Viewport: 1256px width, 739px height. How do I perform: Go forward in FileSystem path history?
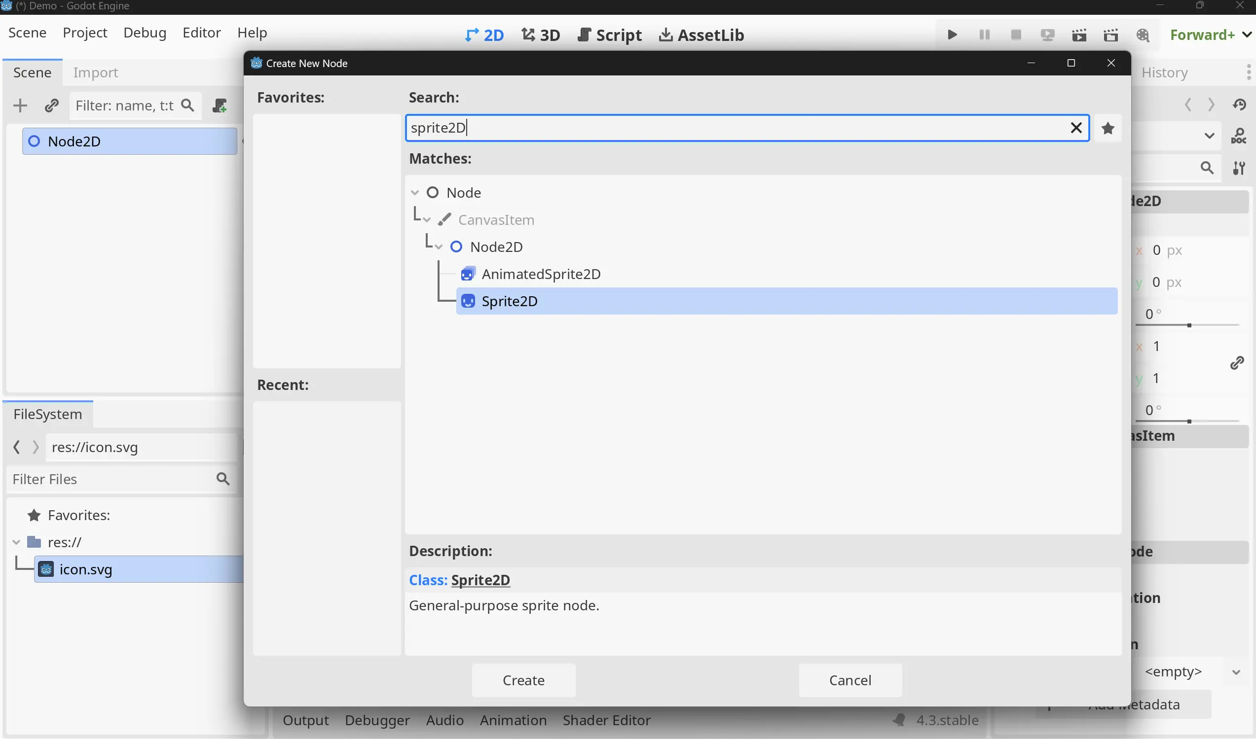coord(36,447)
